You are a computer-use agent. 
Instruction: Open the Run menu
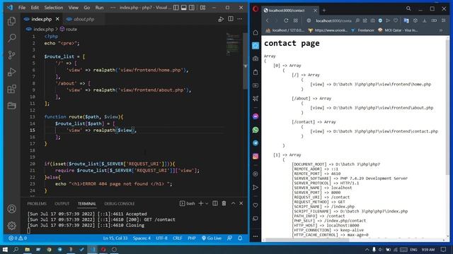pos(99,8)
